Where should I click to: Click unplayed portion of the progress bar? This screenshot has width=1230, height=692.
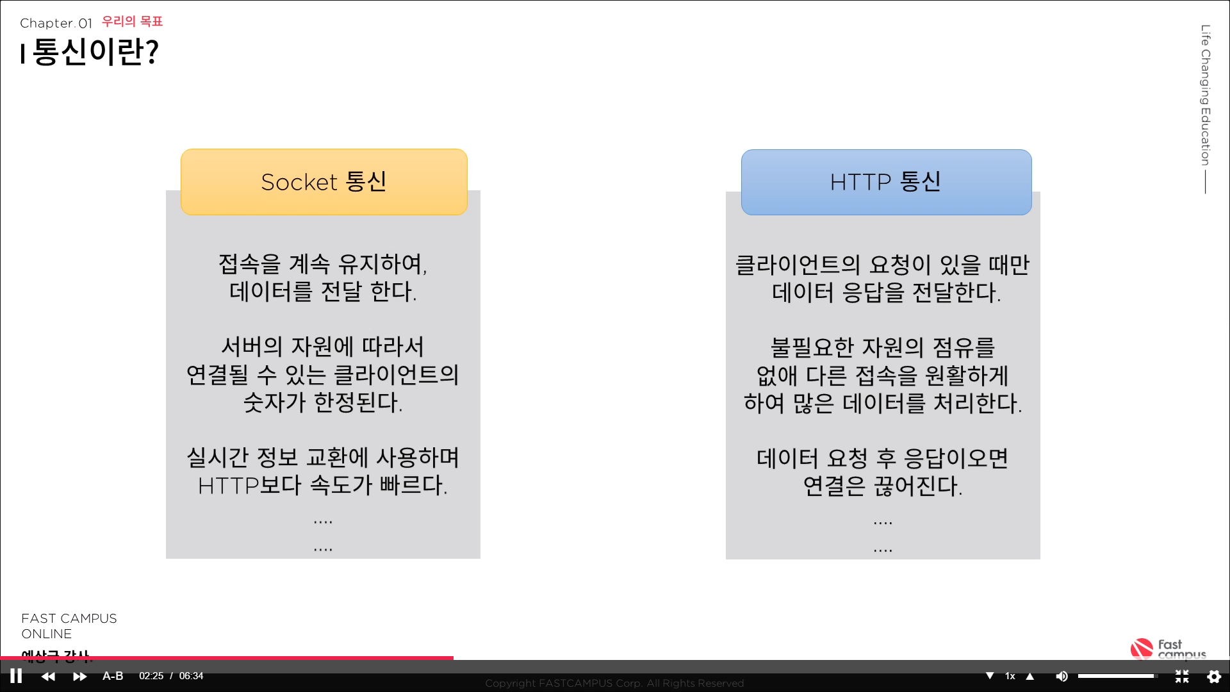(x=833, y=658)
